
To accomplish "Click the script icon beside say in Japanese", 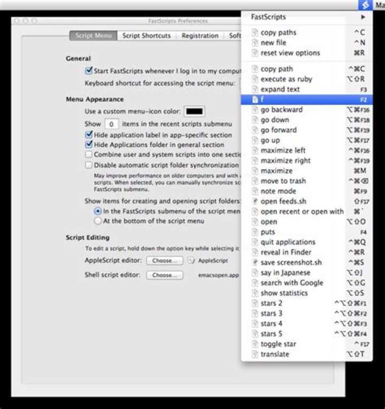I will tap(255, 272).
